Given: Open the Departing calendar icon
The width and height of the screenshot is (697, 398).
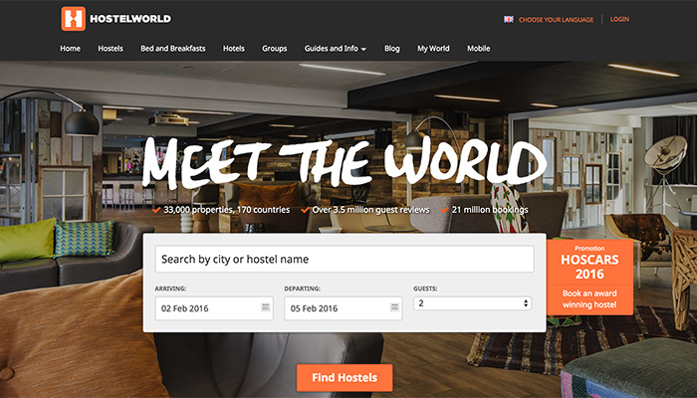Looking at the screenshot, I should pyautogui.click(x=394, y=306).
